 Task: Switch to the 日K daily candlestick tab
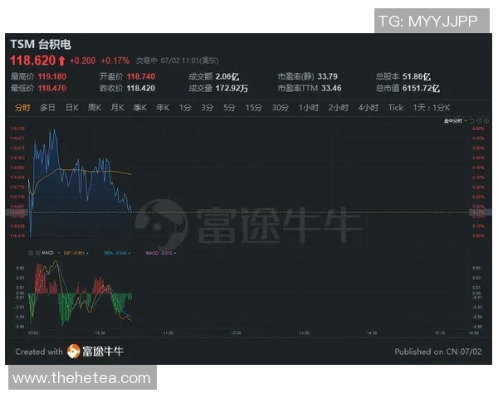click(72, 108)
